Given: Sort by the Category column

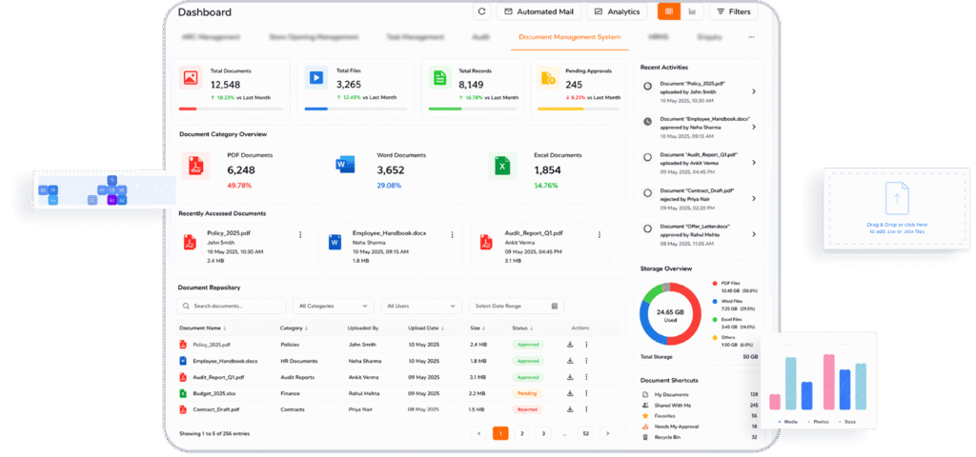Looking at the screenshot, I should (x=294, y=328).
